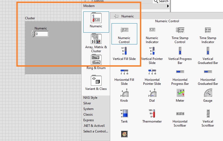Choose the Thermometer indicator icon

(x=152, y=113)
